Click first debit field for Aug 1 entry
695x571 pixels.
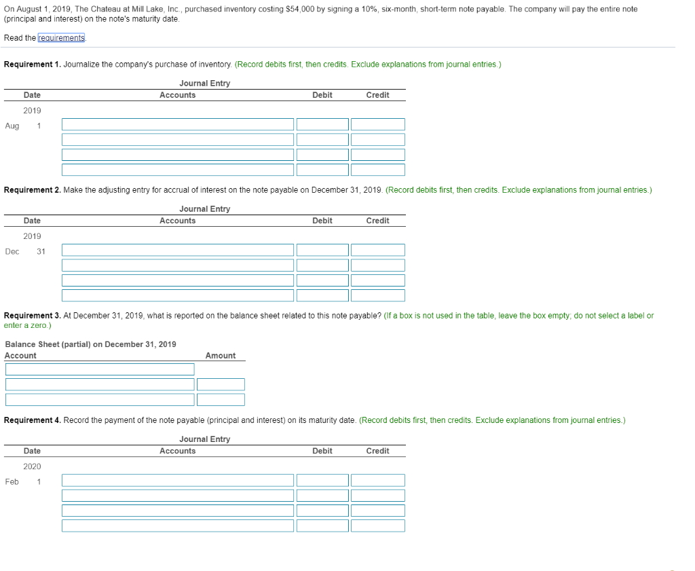click(322, 124)
